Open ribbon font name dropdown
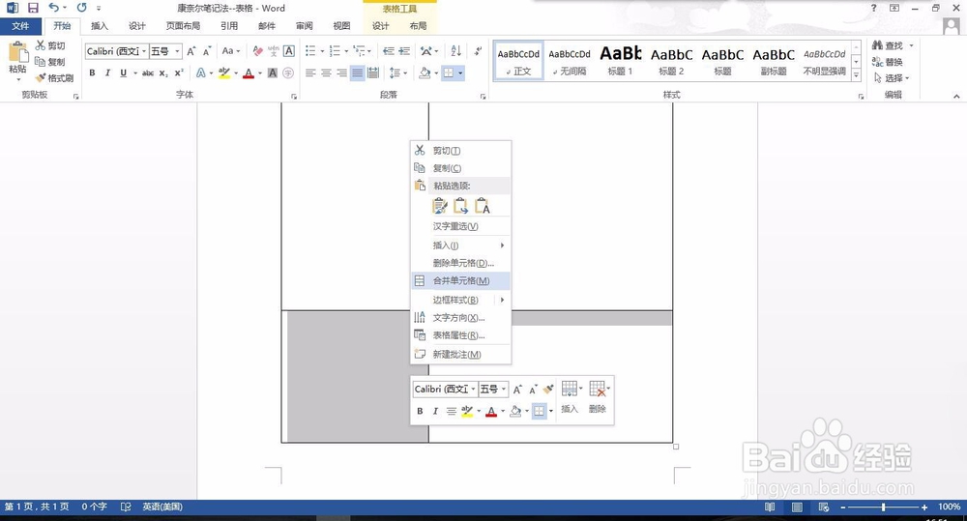The height and width of the screenshot is (521, 967). click(144, 51)
